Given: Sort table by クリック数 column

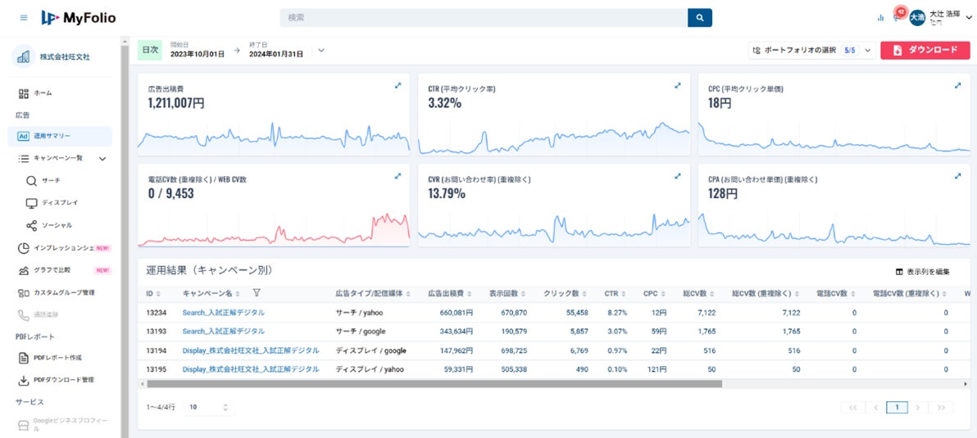Looking at the screenshot, I should point(564,294).
